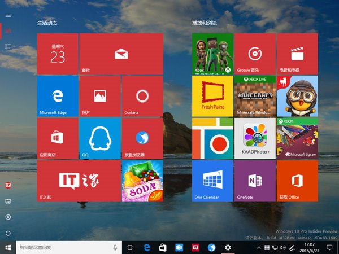
Task: Switch to the All apps list view
Action: pyautogui.click(x=8, y=46)
